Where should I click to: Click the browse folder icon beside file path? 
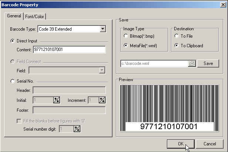(192, 63)
